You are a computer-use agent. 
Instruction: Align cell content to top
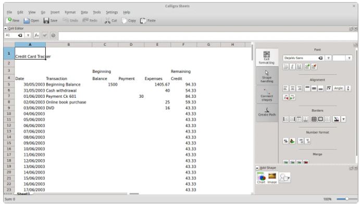[x=307, y=88]
